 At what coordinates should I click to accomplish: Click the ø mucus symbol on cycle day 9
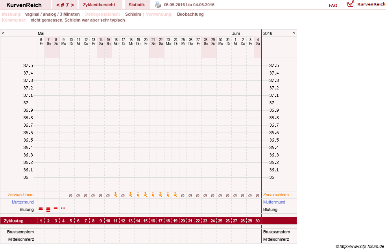(100, 196)
